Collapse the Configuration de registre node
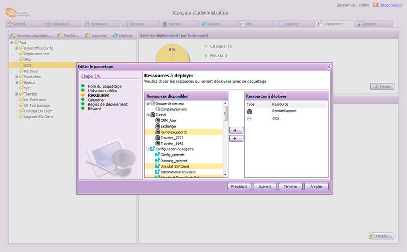Image resolution: width=407 pixels, height=252 pixels. (x=148, y=149)
